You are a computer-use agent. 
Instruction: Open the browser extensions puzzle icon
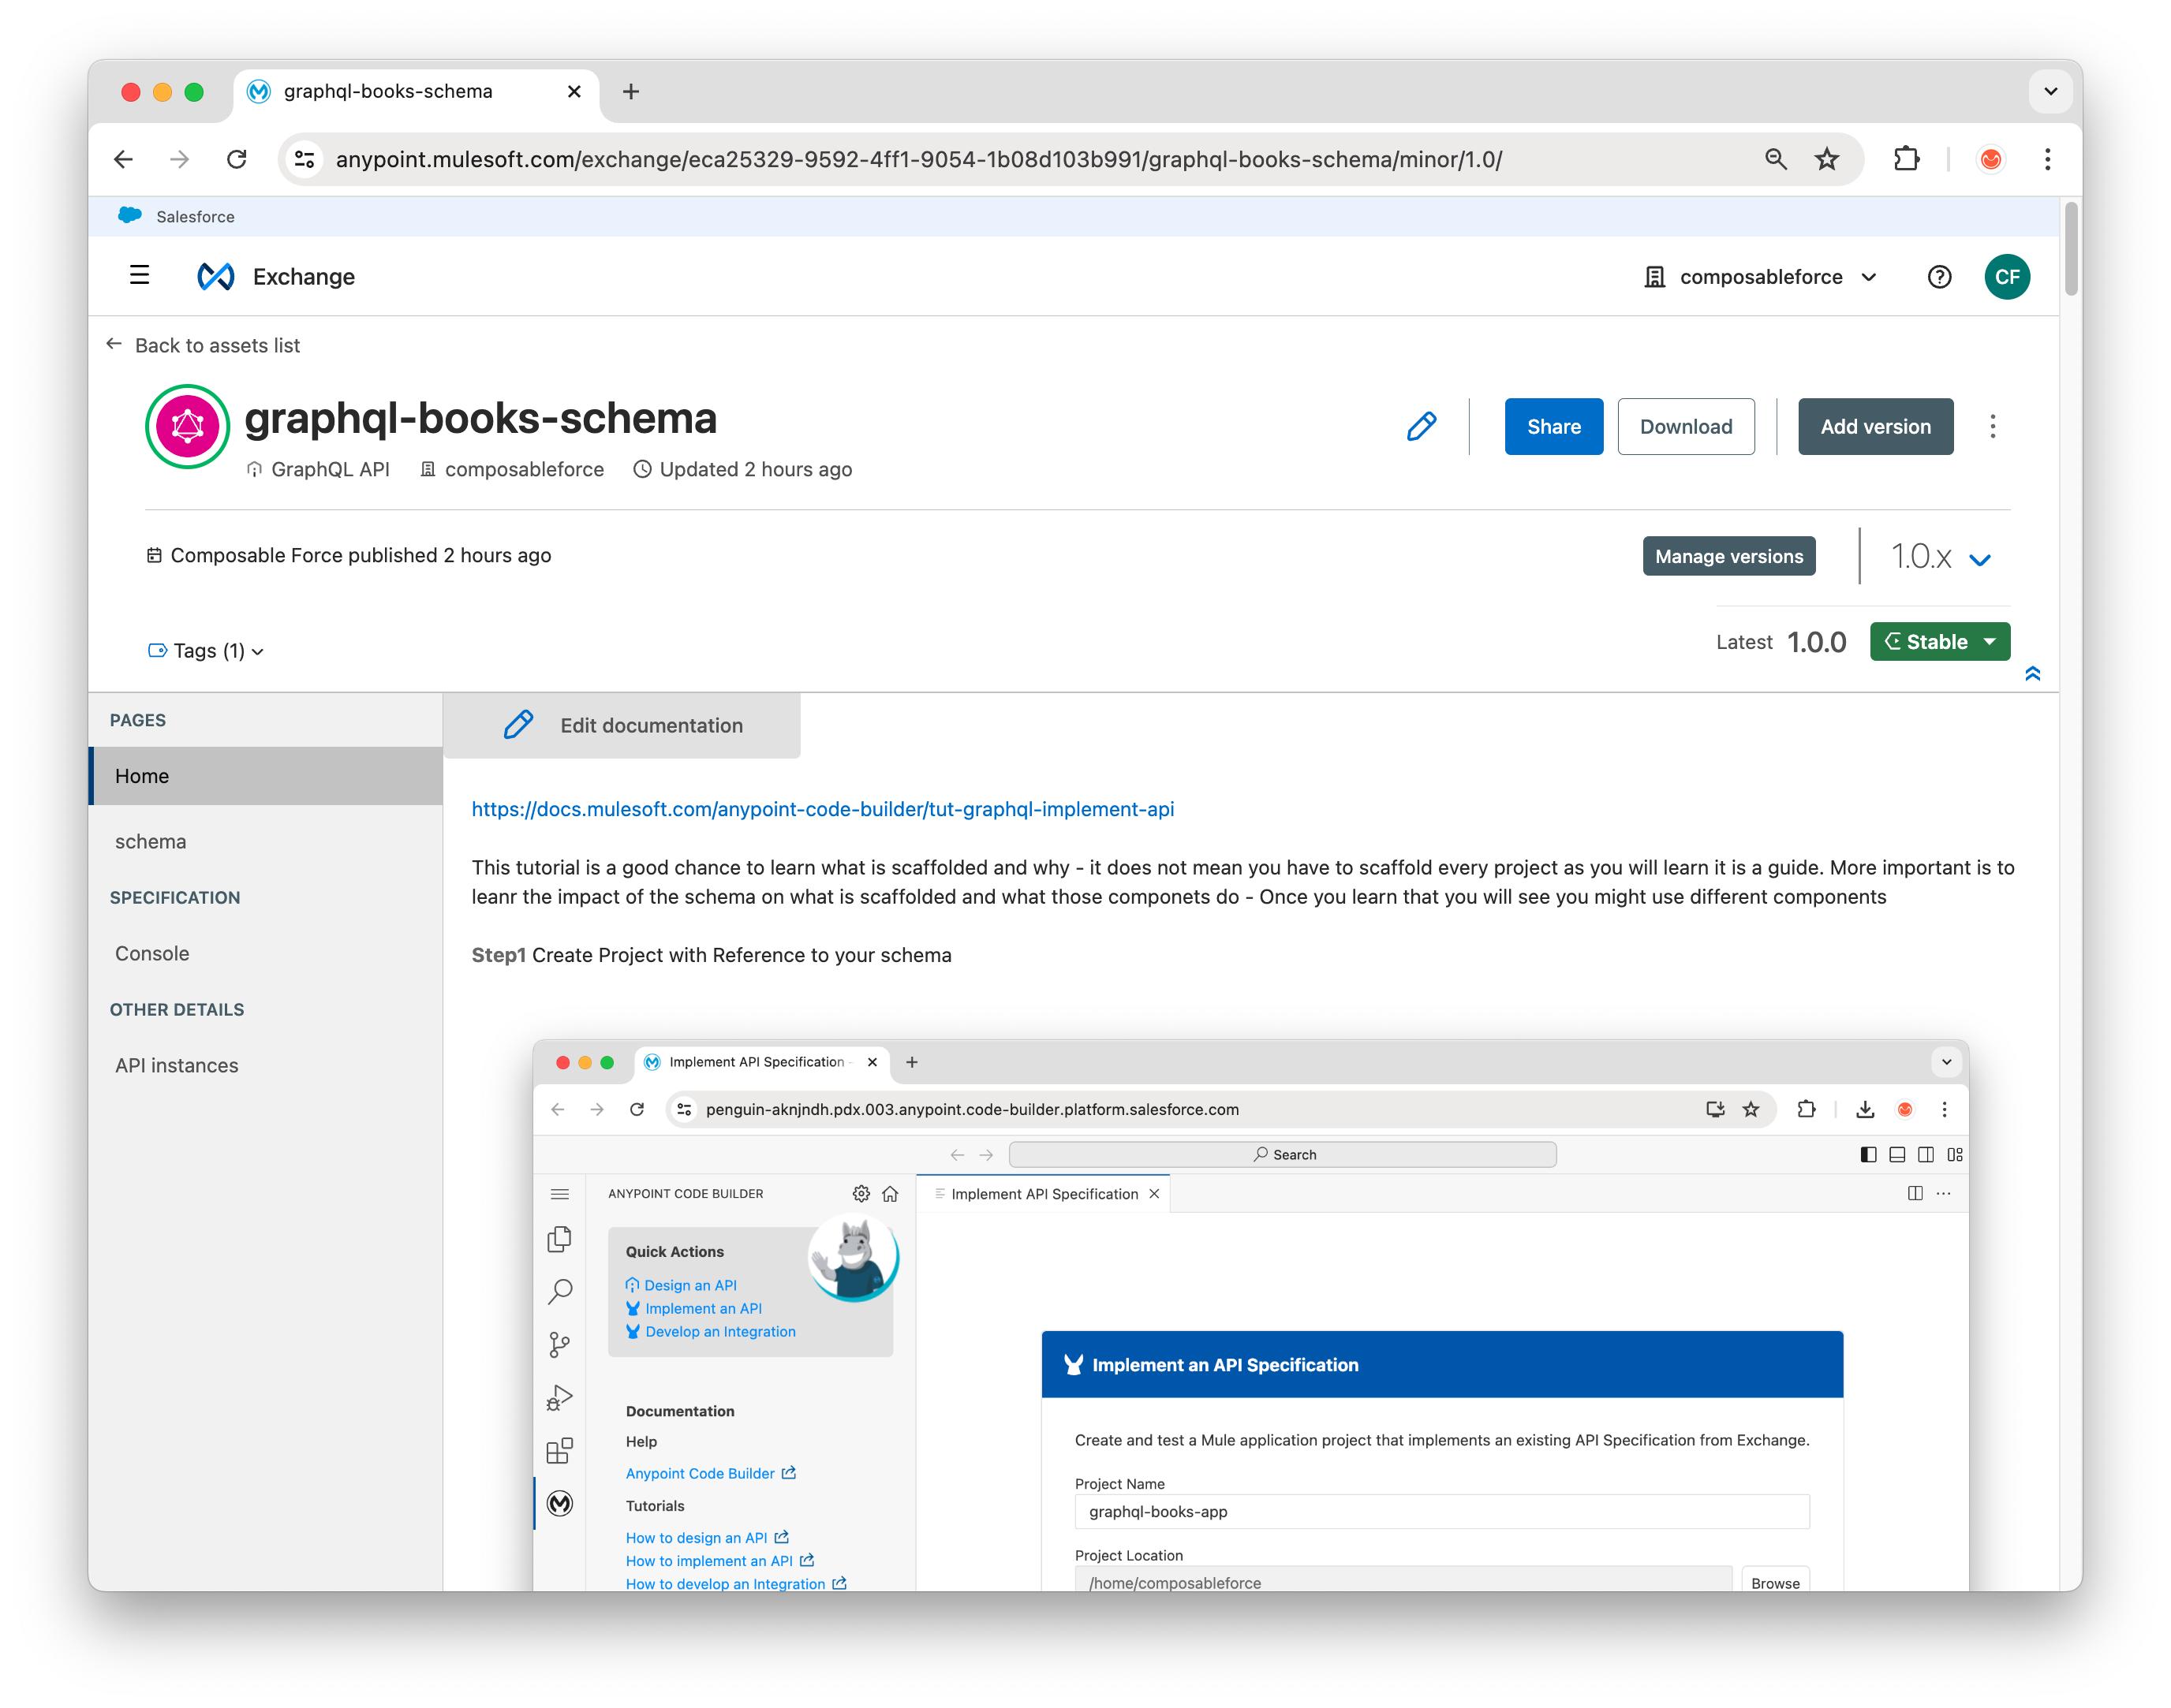click(x=1907, y=159)
